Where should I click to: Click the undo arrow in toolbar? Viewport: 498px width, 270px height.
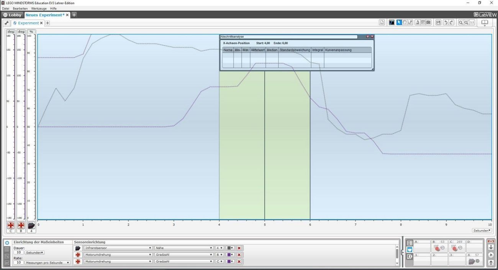pyautogui.click(x=446, y=23)
